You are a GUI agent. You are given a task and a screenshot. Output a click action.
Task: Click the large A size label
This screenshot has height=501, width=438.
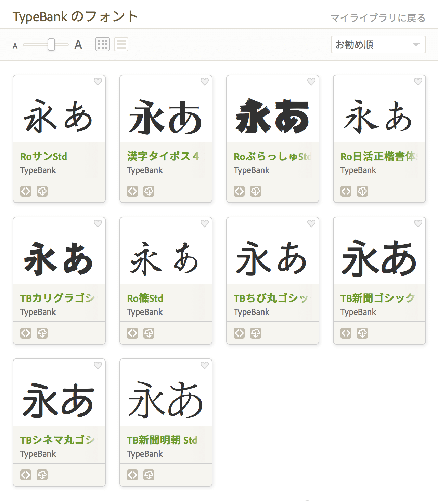78,45
